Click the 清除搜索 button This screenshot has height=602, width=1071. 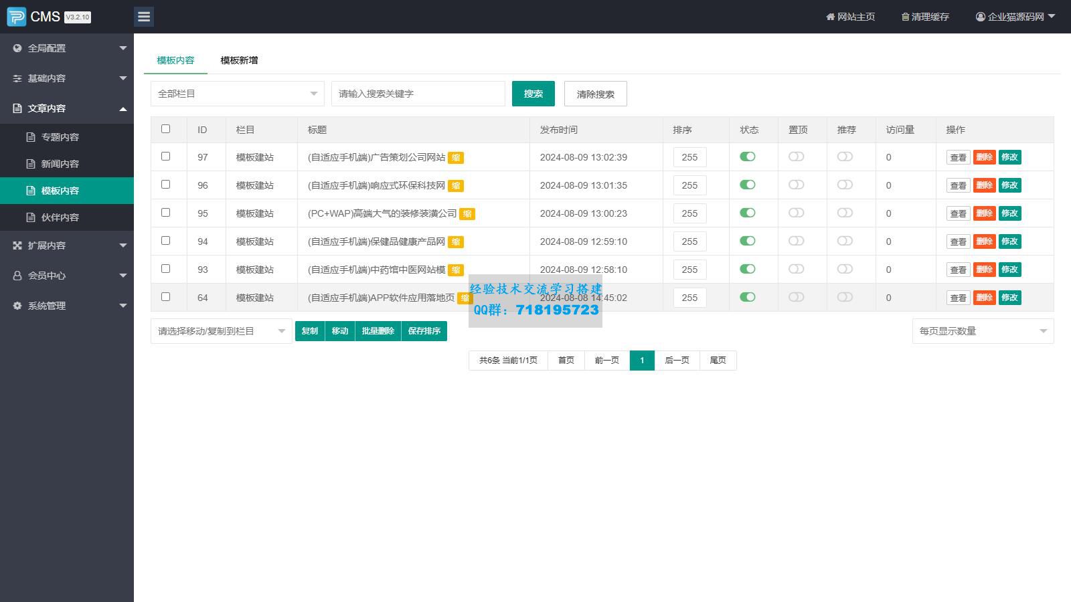tap(596, 94)
